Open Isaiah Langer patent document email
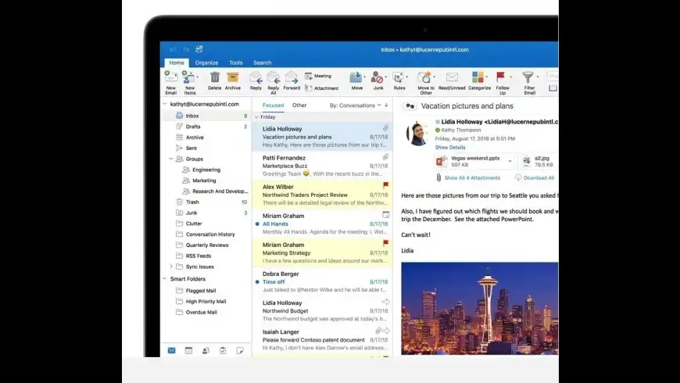 323,340
